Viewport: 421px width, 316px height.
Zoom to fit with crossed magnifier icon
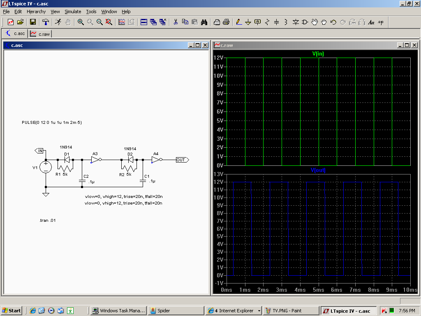point(109,22)
